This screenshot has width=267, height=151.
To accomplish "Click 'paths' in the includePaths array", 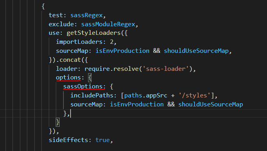I will click(133, 95).
